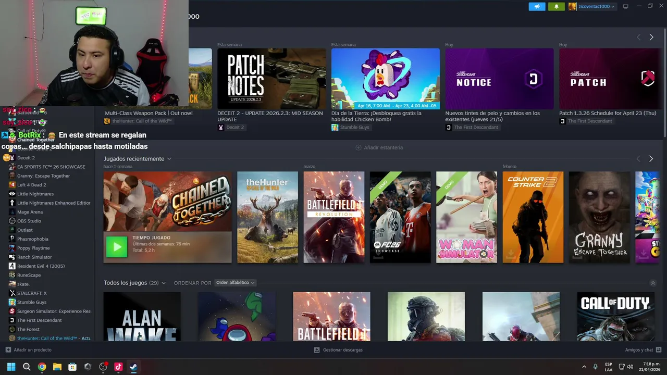The width and height of the screenshot is (667, 375).
Task: Open Battlefield Revolution cover in recent games
Action: (334, 217)
